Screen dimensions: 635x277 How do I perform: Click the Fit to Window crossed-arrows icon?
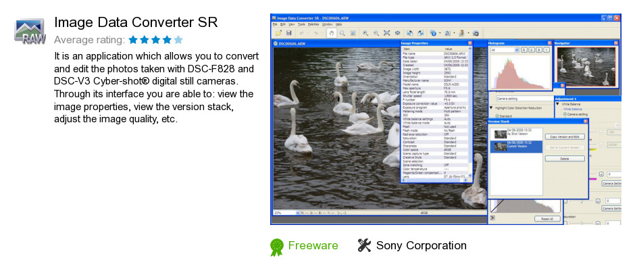(x=387, y=33)
